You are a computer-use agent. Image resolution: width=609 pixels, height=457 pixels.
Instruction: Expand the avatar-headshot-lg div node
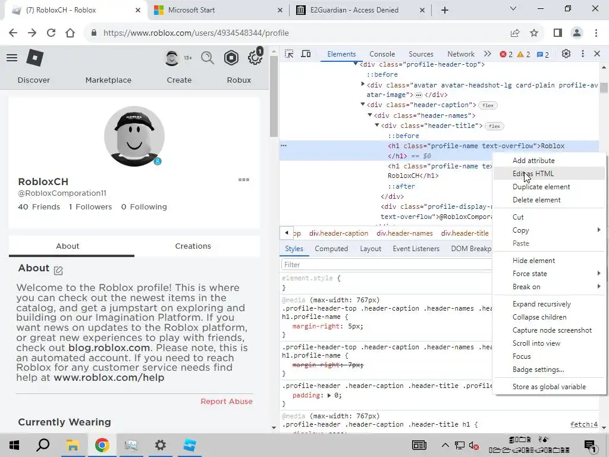(363, 84)
